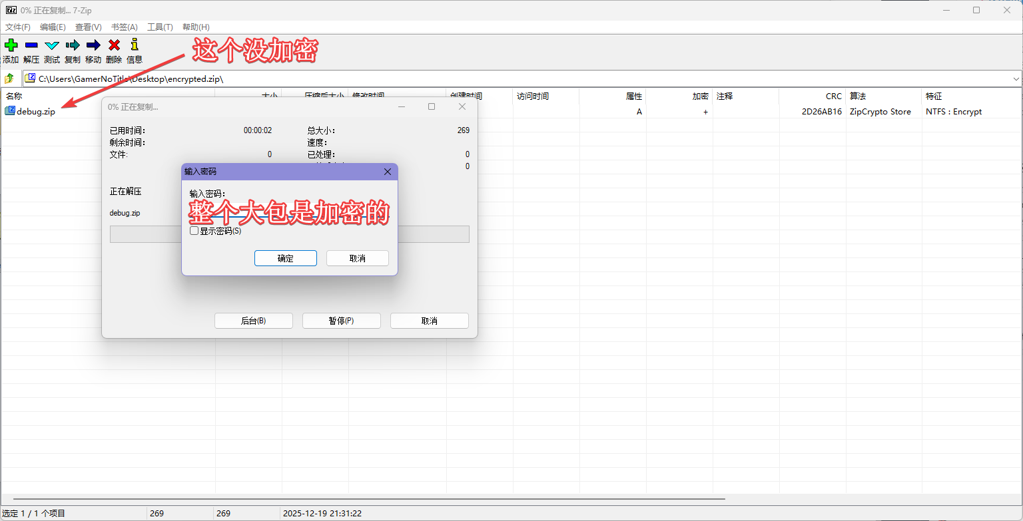The image size is (1023, 521).
Task: Open the Tools (工具) menu
Action: (x=160, y=27)
